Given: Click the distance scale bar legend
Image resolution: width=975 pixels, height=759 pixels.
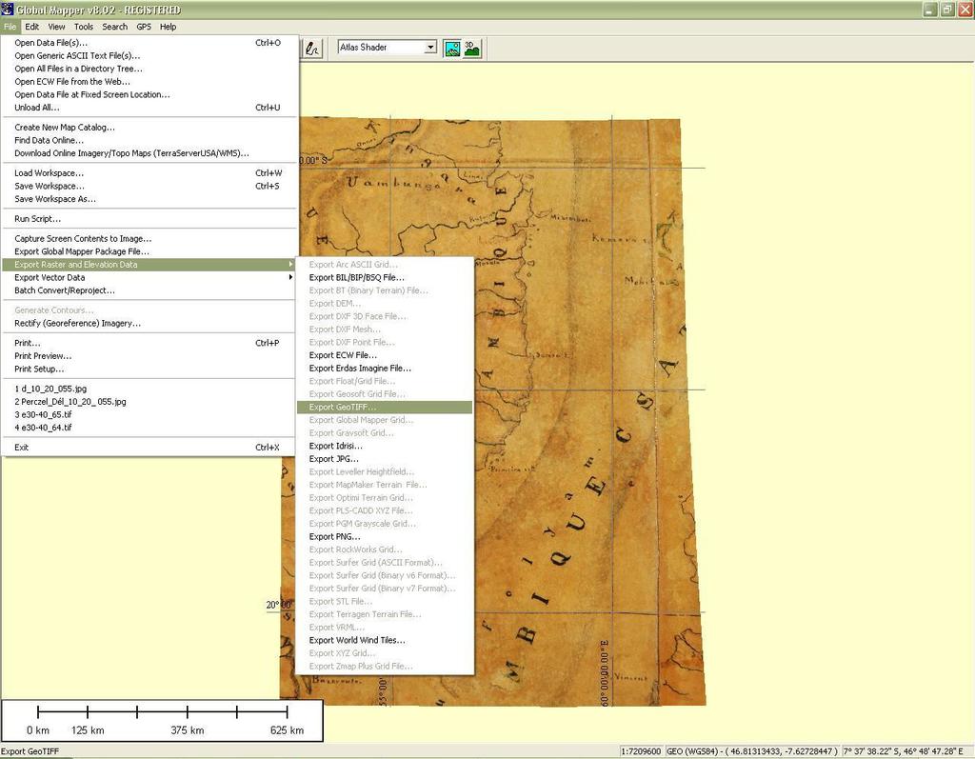Looking at the screenshot, I should (x=162, y=721).
